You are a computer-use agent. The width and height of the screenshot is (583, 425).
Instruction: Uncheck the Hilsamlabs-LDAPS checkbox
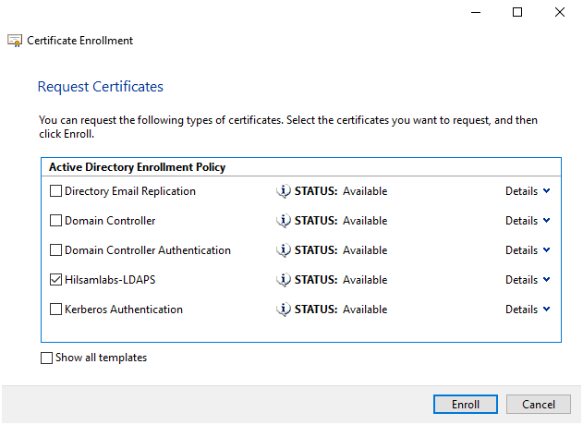tap(55, 280)
